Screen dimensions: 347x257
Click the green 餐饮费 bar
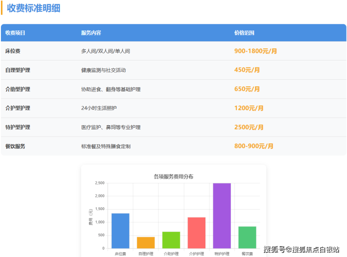coord(247,237)
